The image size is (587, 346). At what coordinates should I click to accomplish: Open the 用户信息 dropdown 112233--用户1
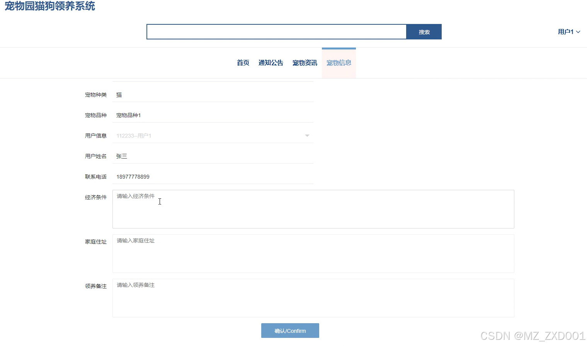[x=213, y=136]
